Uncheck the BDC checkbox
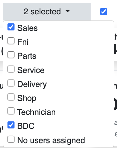Screen dimensions: 117x148 11,125
